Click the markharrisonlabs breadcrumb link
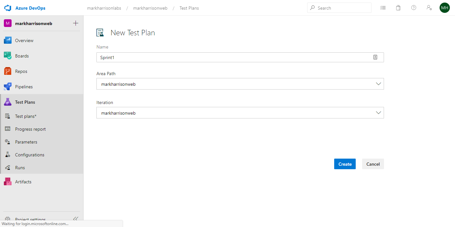 pyautogui.click(x=104, y=8)
